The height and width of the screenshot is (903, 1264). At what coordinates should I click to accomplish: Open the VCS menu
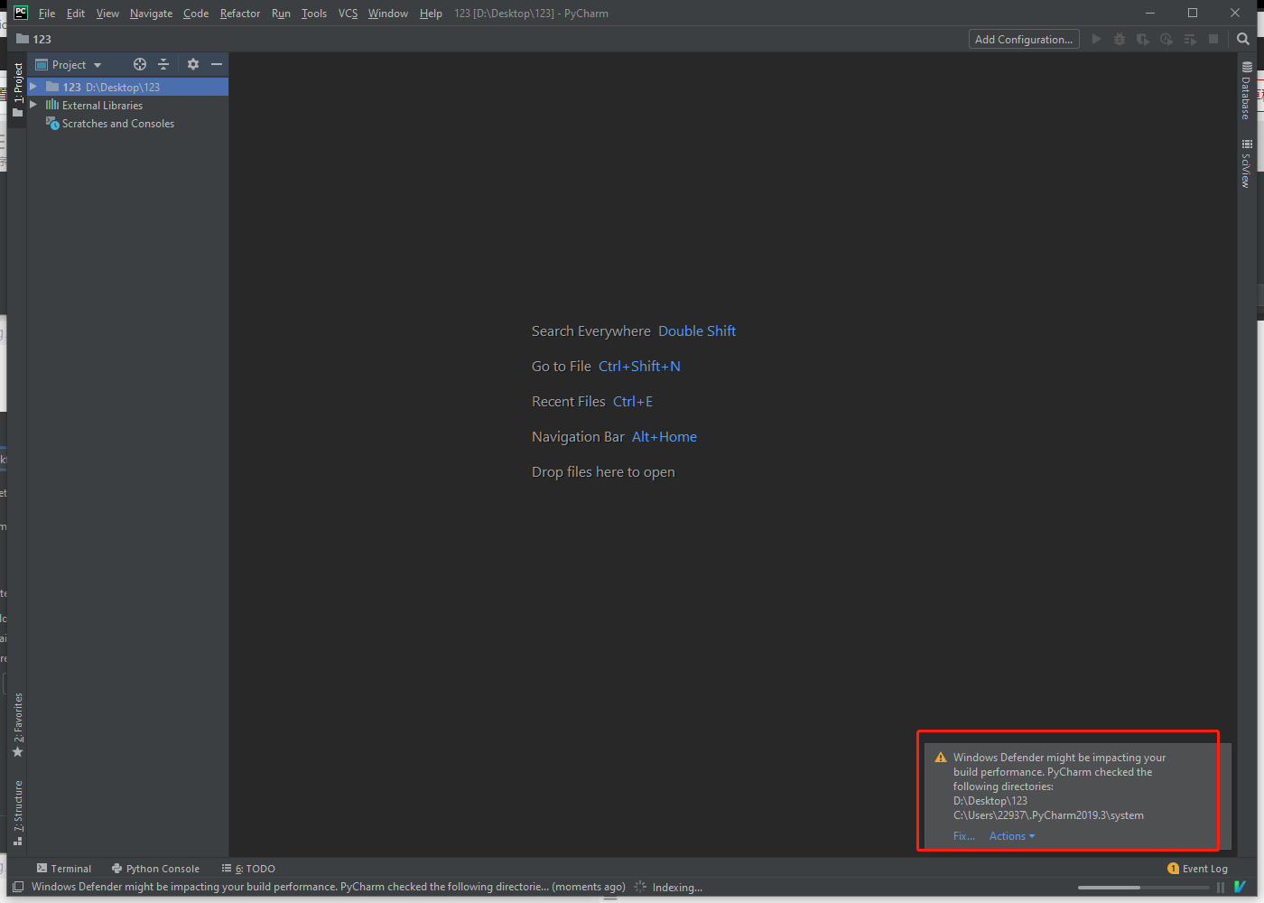[x=348, y=14]
